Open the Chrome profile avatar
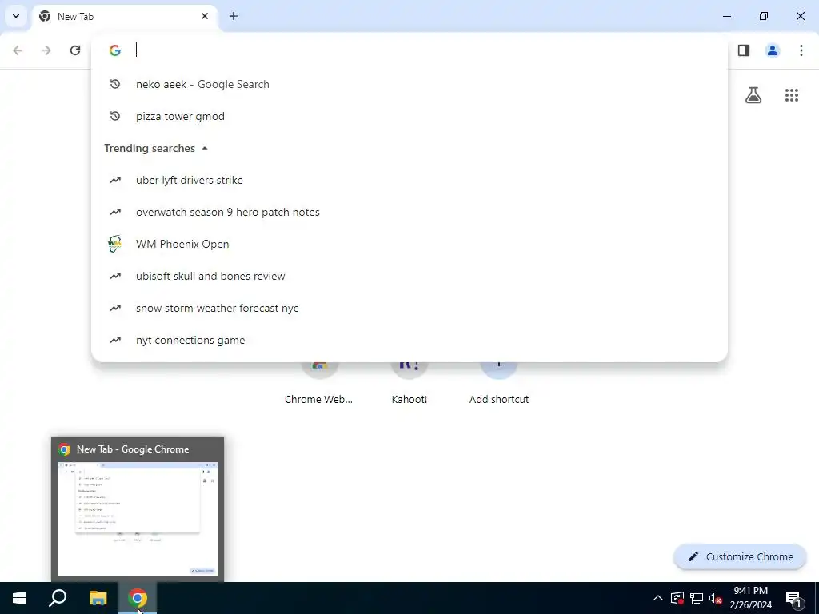Image resolution: width=819 pixels, height=614 pixels. pos(773,50)
